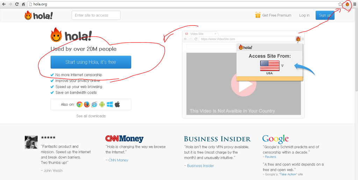Screen dimensions: 358x180
Task: Click the Hola logo in header
Action: [39, 15]
